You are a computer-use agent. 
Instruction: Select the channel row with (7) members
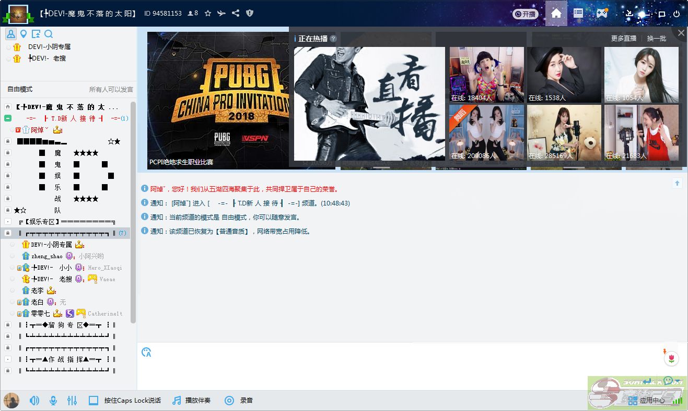[x=65, y=233]
